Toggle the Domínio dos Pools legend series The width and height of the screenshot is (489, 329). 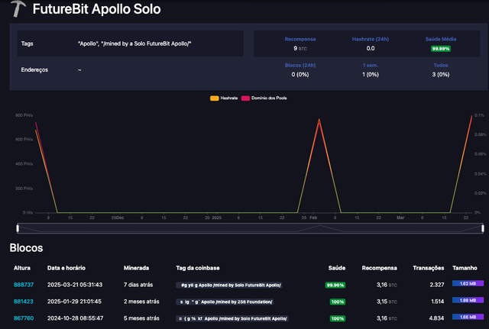point(264,98)
